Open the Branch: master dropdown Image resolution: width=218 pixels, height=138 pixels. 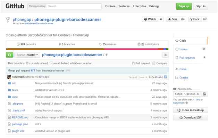click(x=27, y=55)
